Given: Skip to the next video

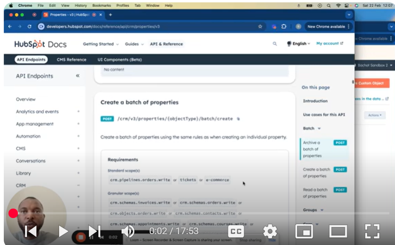Looking at the screenshot, I should coord(95,231).
